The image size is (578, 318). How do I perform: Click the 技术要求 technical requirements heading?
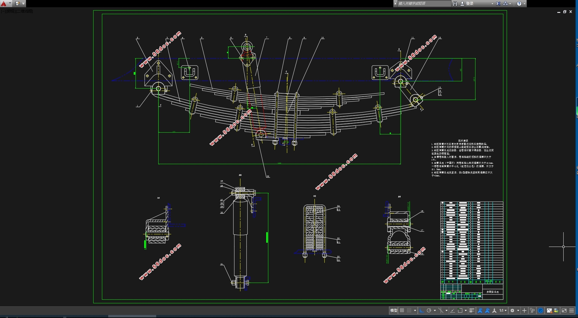[463, 141]
